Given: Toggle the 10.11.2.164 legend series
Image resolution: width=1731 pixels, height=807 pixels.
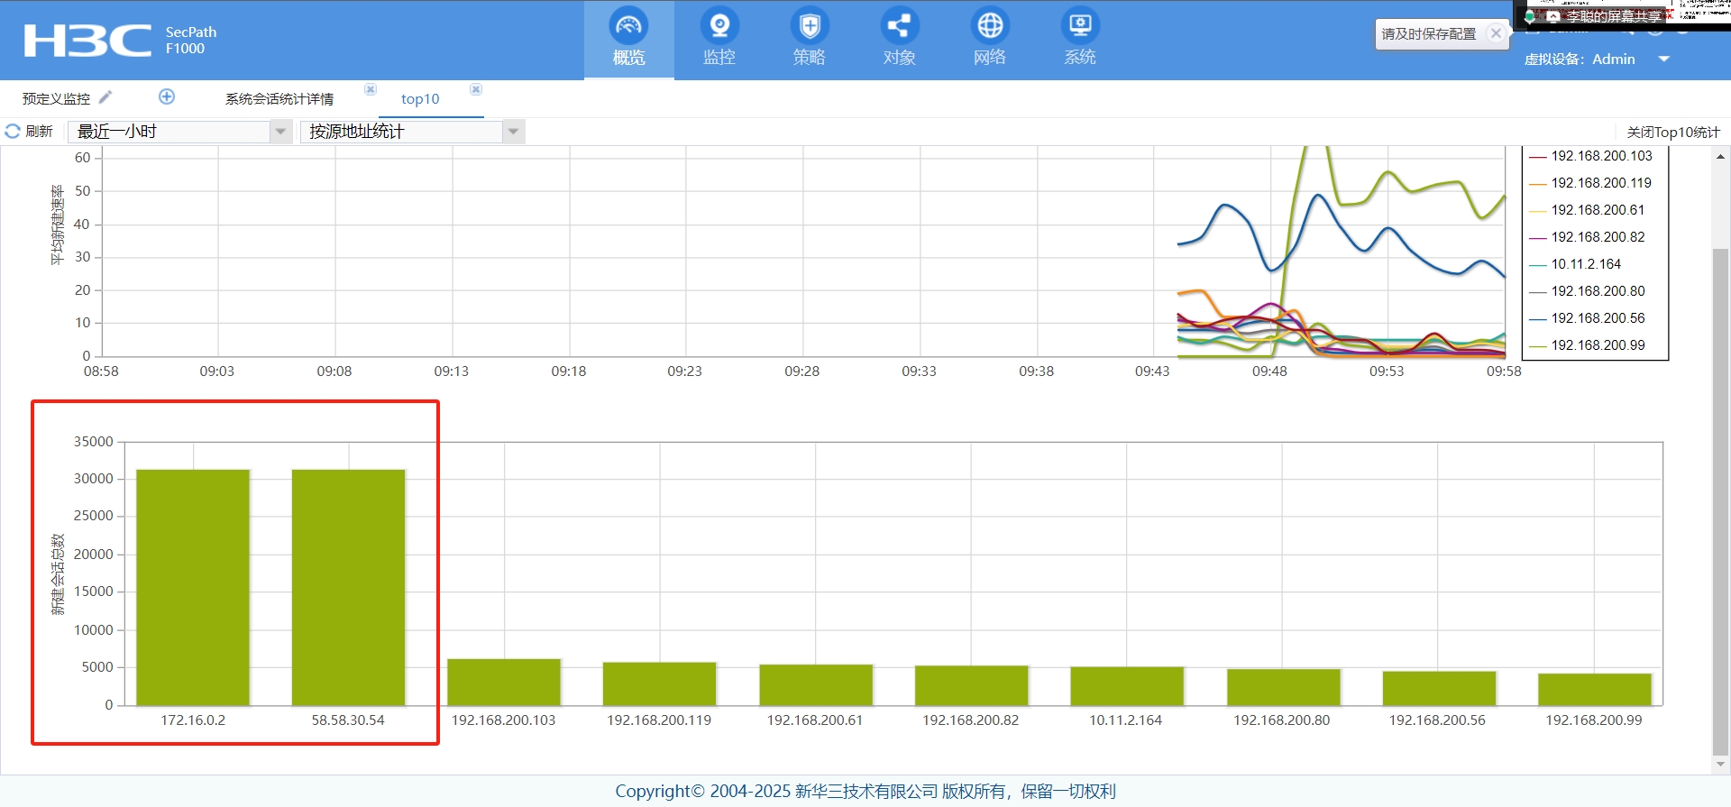Looking at the screenshot, I should 1585,264.
